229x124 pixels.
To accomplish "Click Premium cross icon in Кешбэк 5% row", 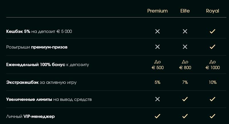I will [157, 31].
